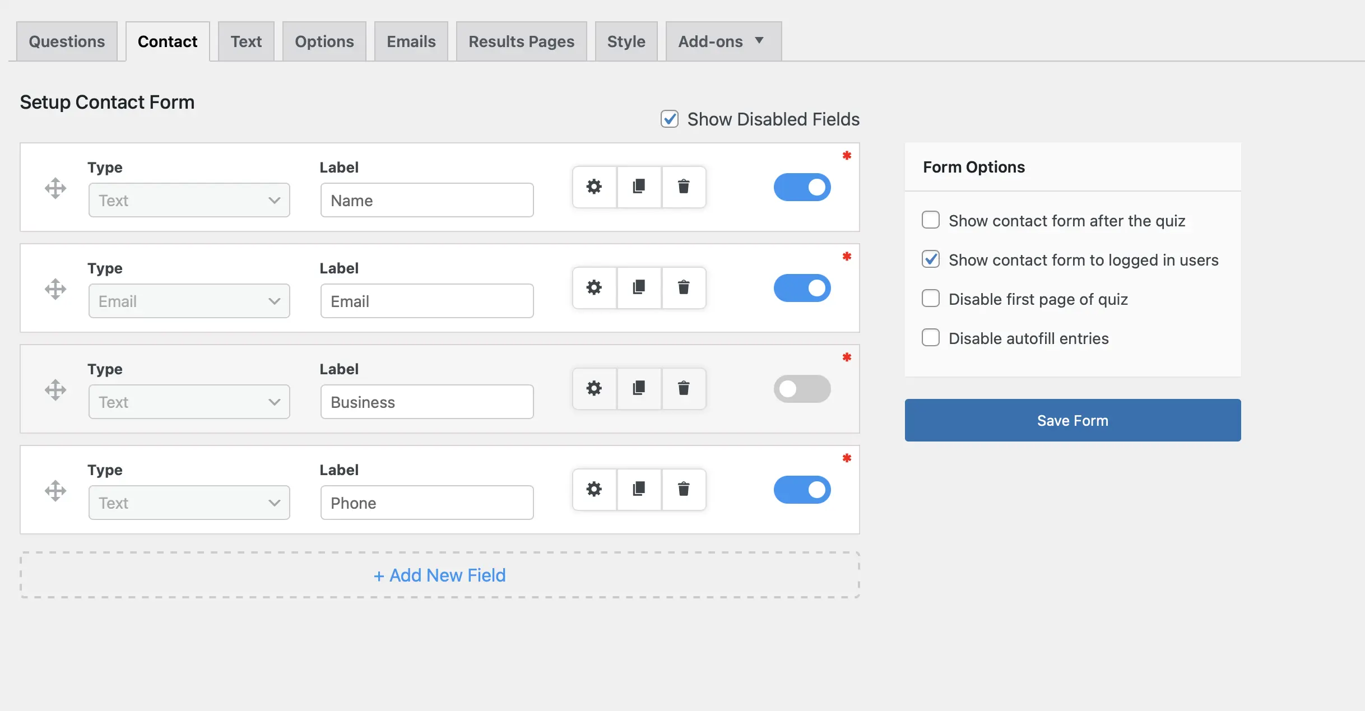Screen dimensions: 1365x711
Task: Click Save Form button
Action: point(1072,420)
